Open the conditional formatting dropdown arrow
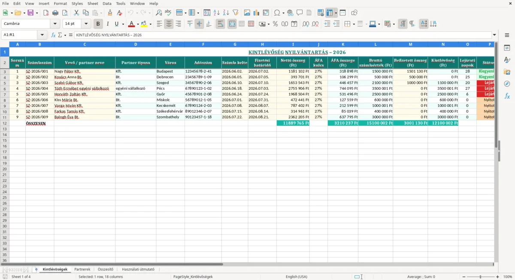The image size is (515, 280). pyautogui.click(x=394, y=24)
